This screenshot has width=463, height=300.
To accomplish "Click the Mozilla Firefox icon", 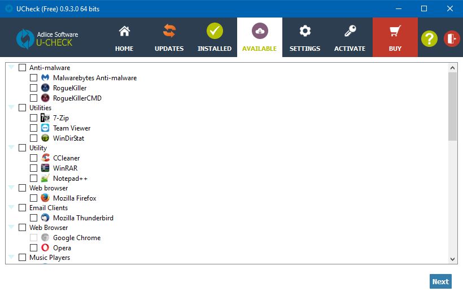I will click(45, 198).
